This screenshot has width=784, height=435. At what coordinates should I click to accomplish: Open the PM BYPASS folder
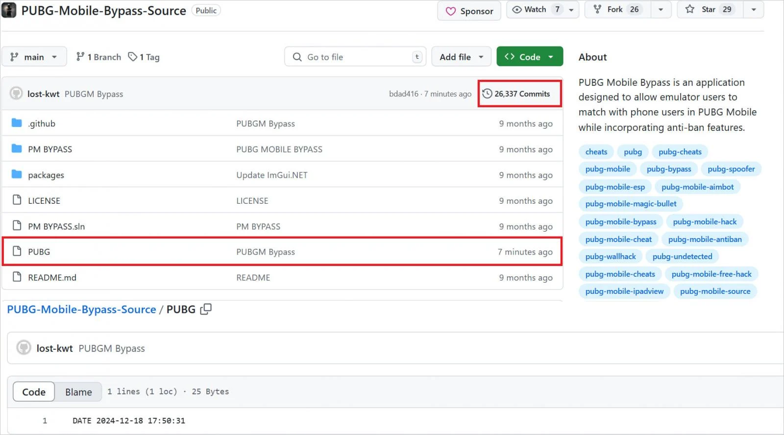point(50,149)
